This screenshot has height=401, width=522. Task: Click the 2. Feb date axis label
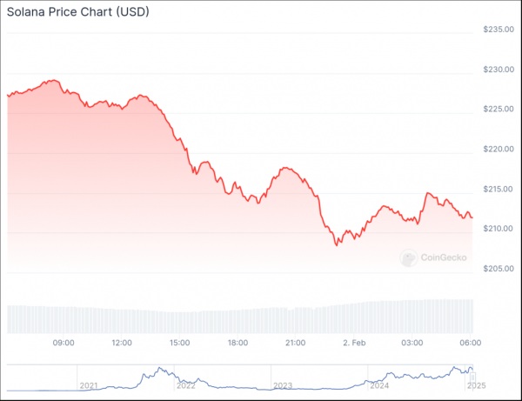click(x=354, y=343)
